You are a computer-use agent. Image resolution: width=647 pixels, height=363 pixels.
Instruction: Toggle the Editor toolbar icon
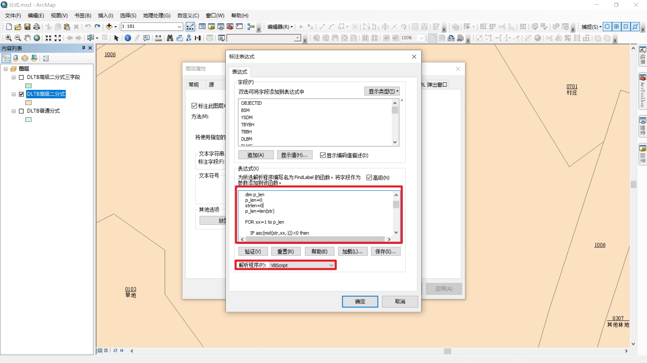pos(190,27)
